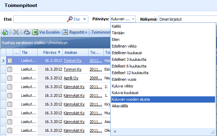Click the delete X toolbar icon

pyautogui.click(x=16, y=32)
